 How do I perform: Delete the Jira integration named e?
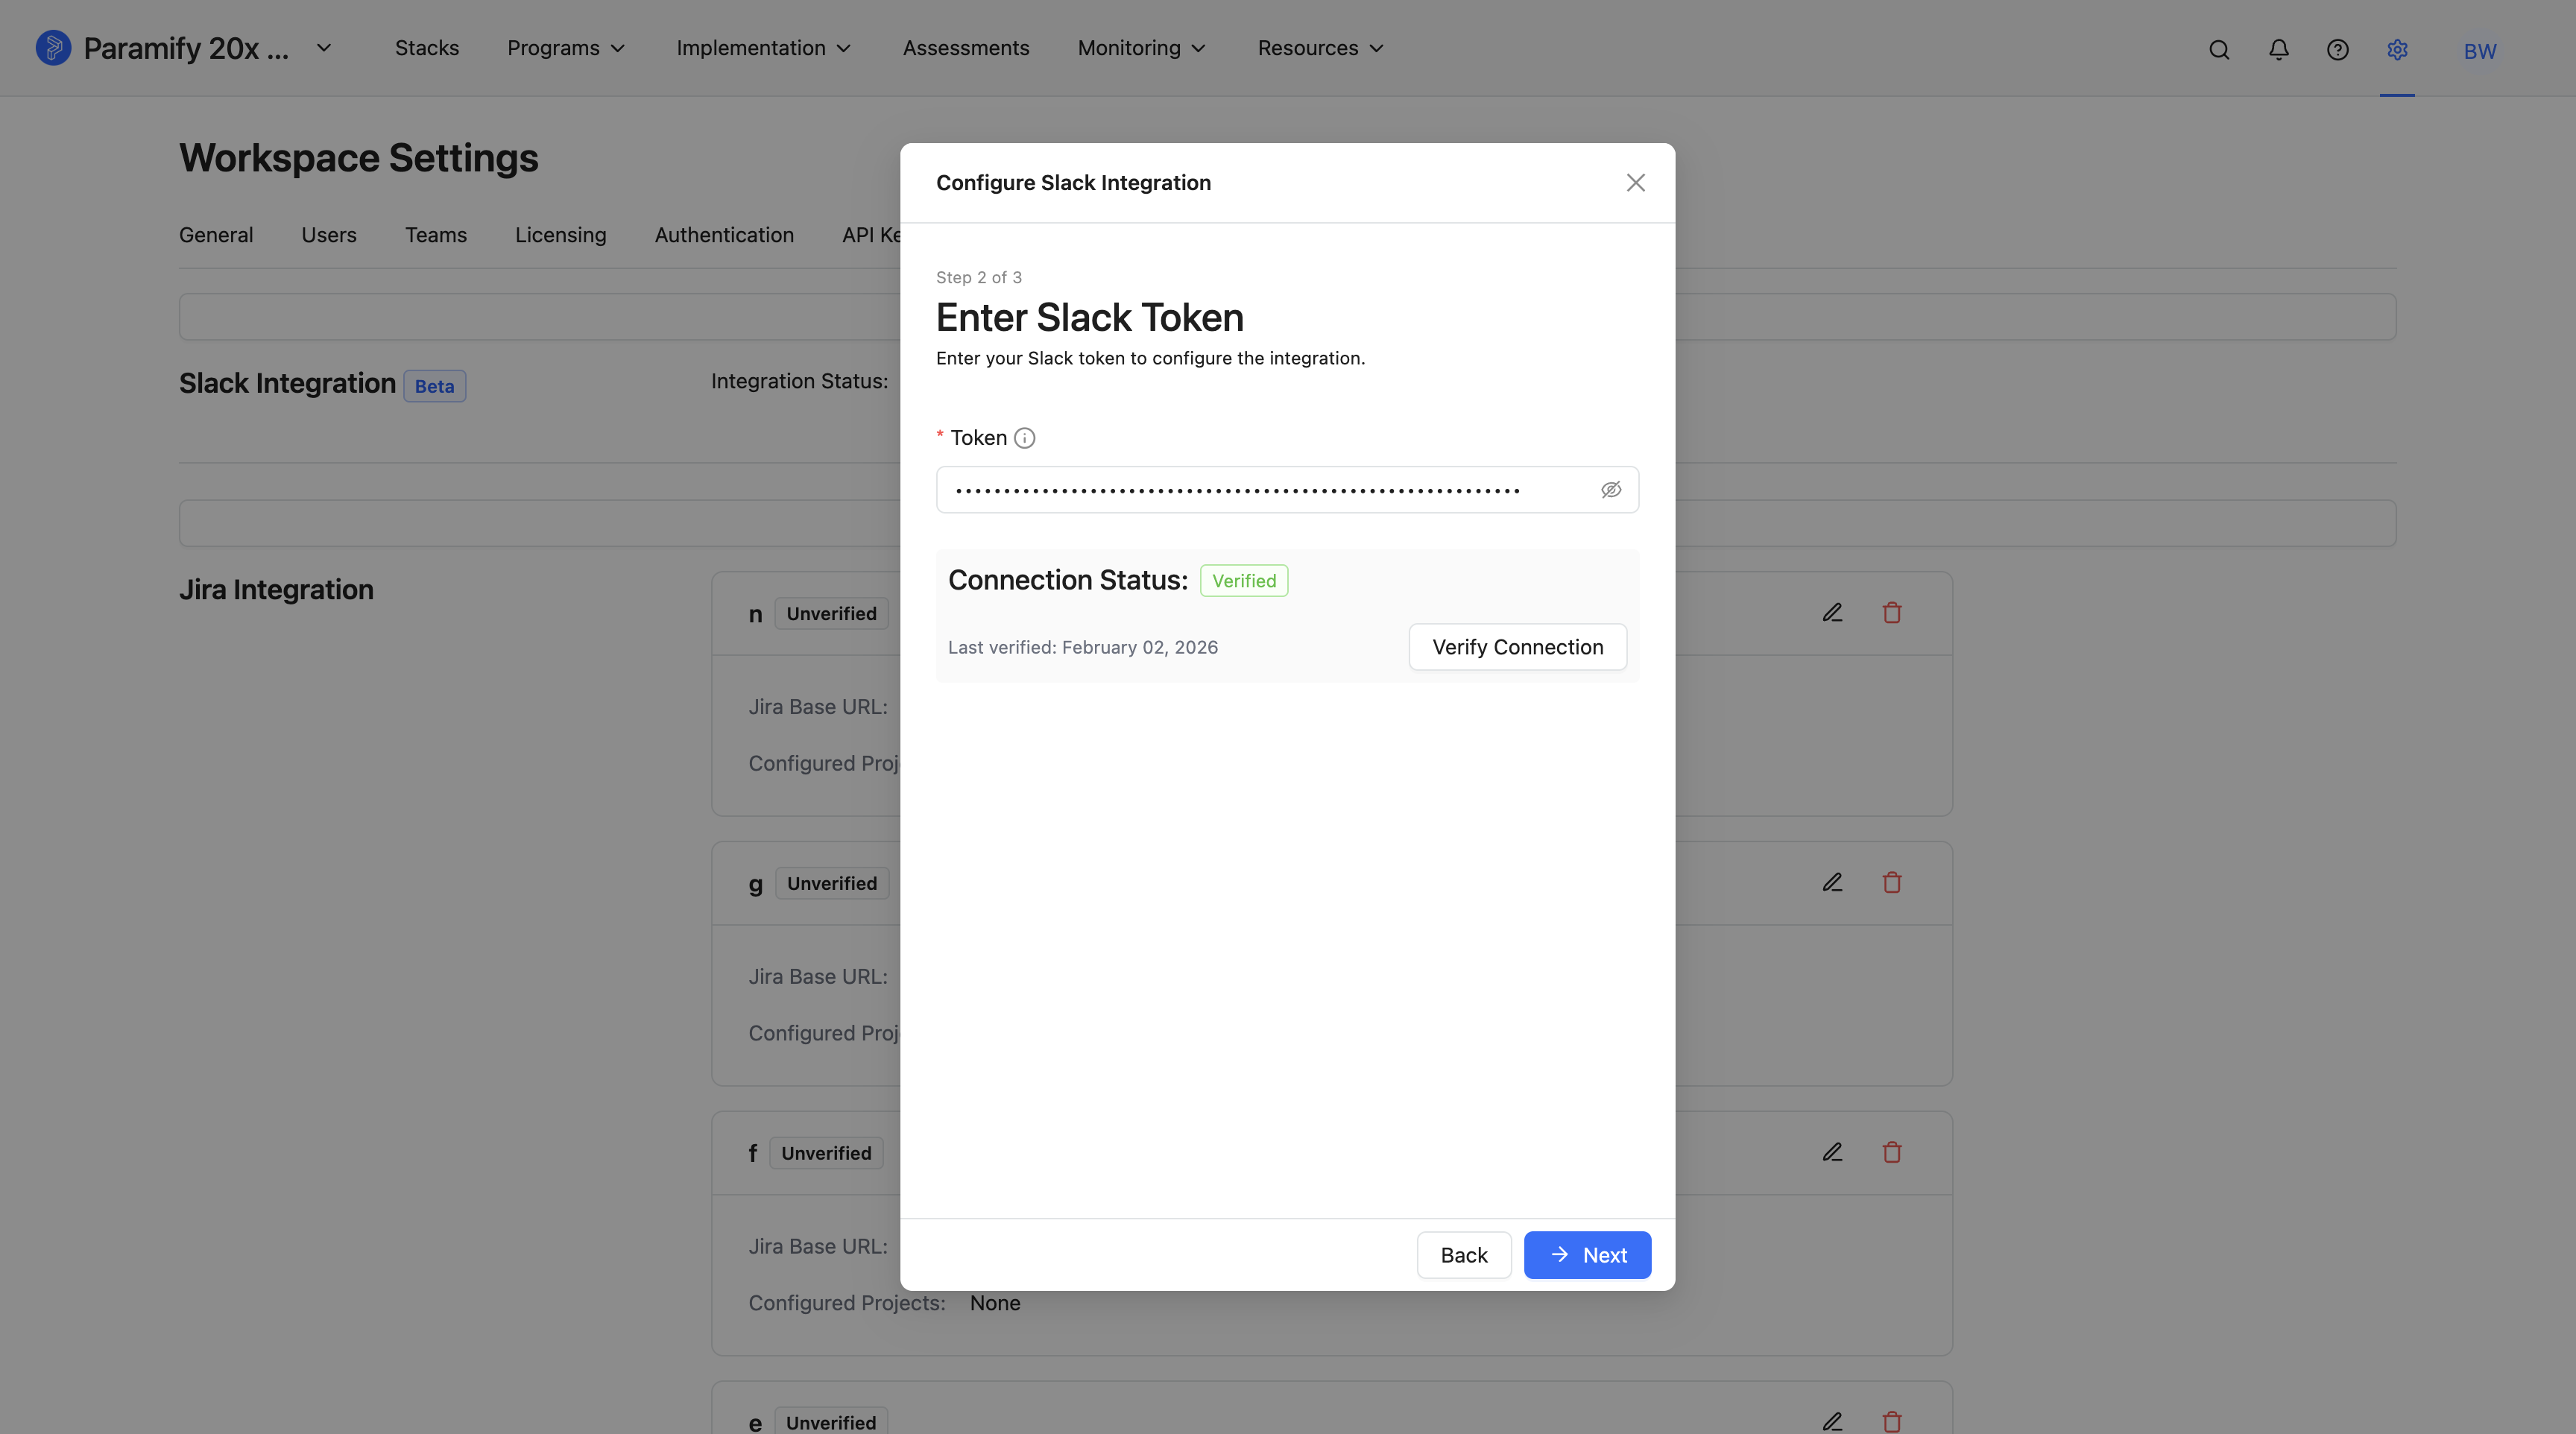[x=1892, y=1421]
